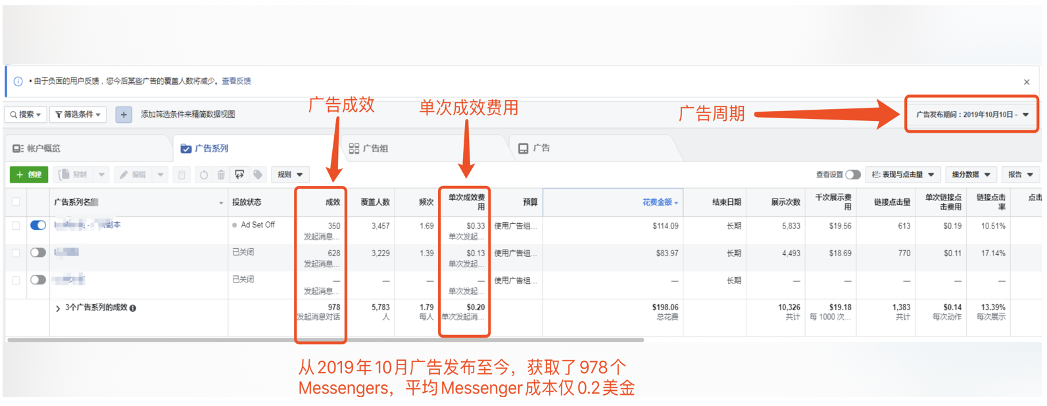Click the tag label icon
Screen dimensions: 1047x406
coord(258,175)
